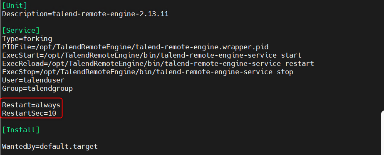384x155 pixels.
Task: Click the WantedBy=default.target line
Action: (50, 146)
